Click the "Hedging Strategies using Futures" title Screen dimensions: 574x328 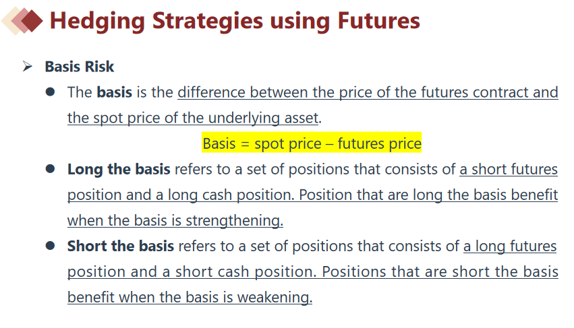click(x=235, y=20)
